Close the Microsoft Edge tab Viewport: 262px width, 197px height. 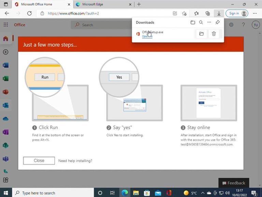[130, 4]
